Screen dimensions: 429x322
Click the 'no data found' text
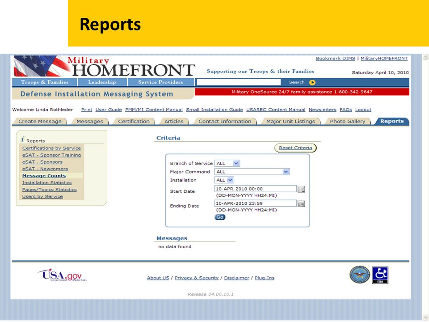(175, 247)
